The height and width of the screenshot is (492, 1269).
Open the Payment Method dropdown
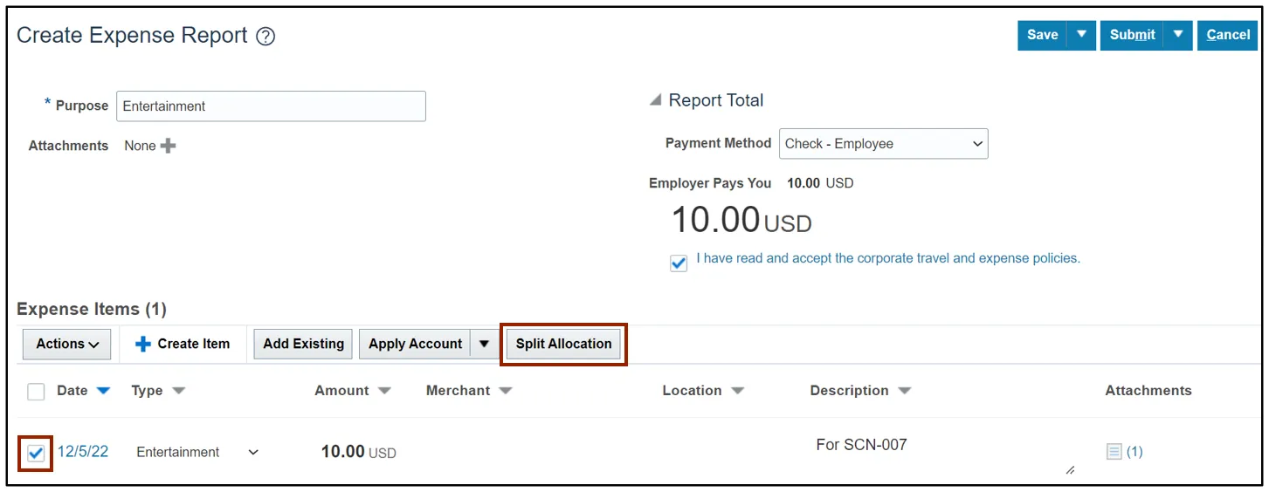click(883, 144)
